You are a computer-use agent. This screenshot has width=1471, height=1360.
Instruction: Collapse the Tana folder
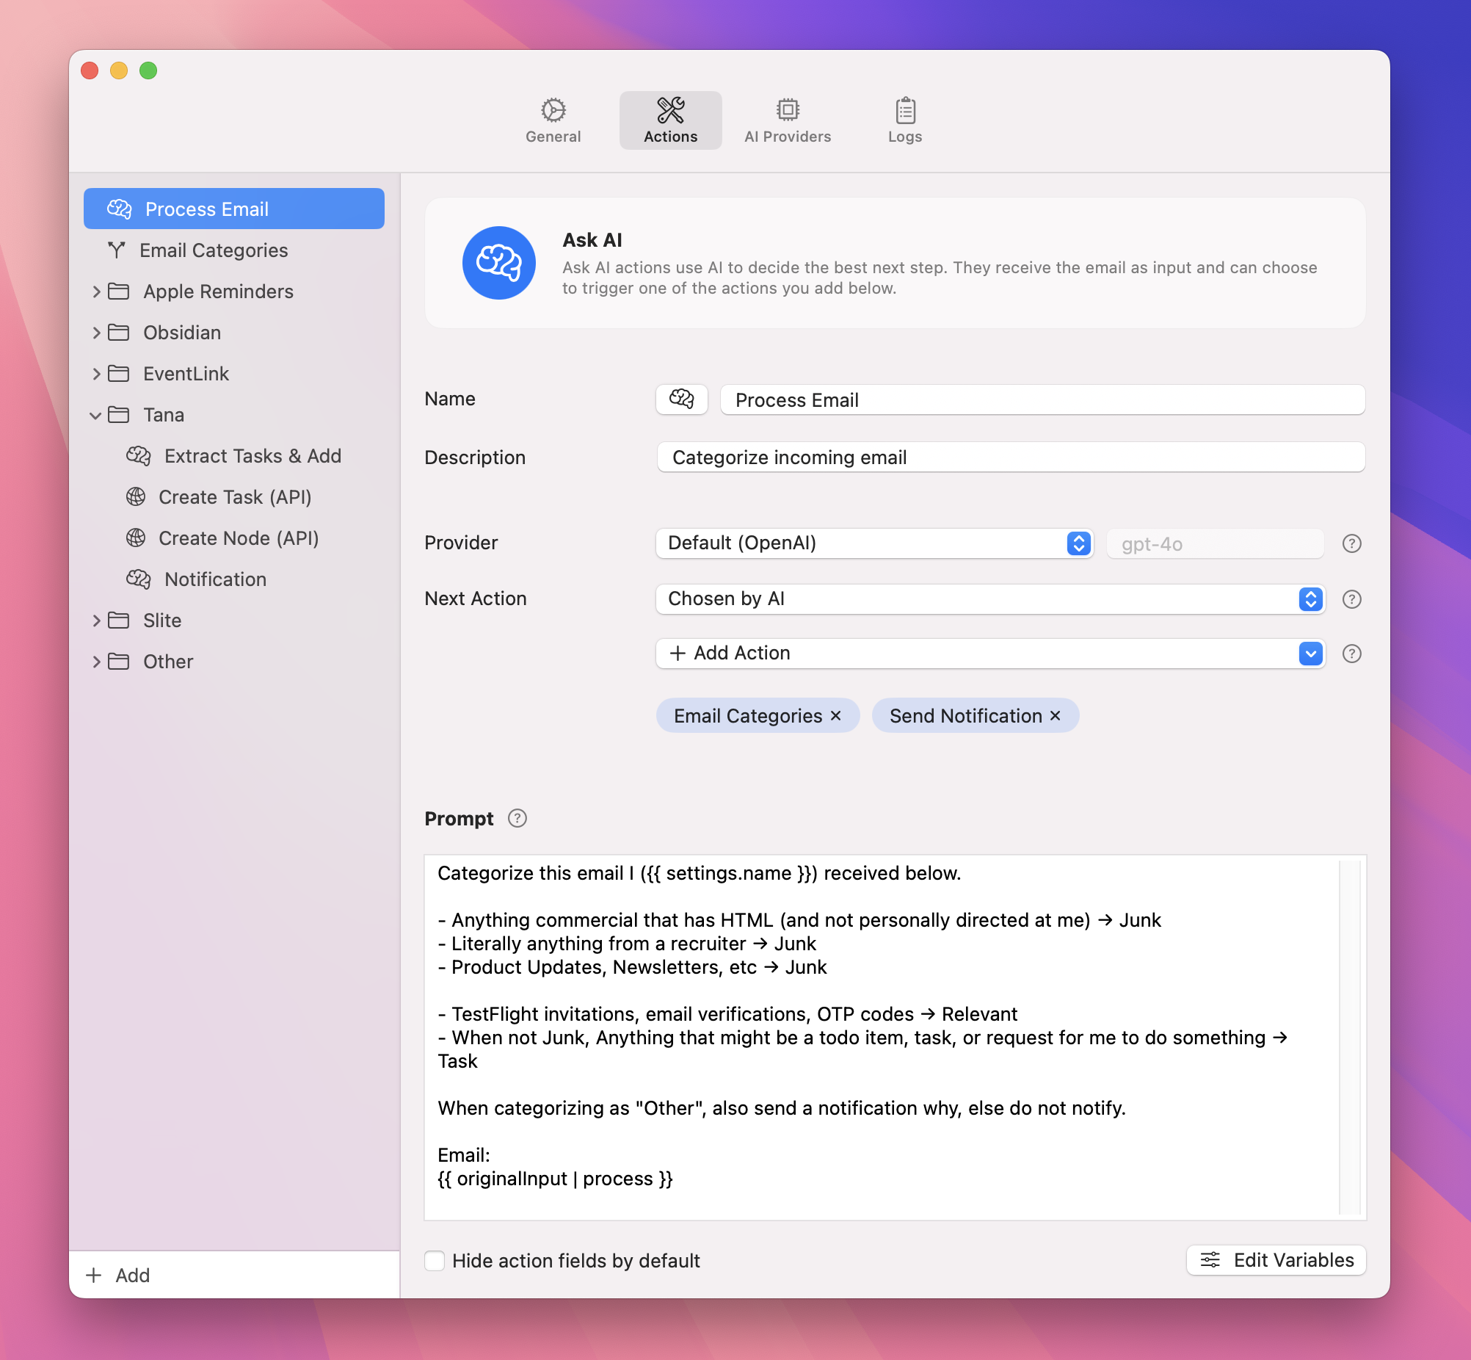point(96,415)
